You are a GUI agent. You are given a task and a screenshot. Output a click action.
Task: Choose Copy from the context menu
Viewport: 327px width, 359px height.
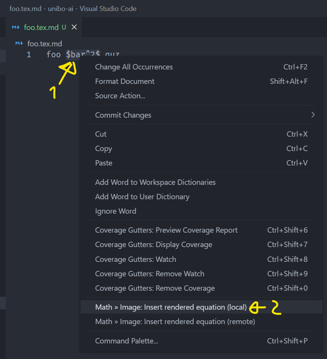(201, 148)
